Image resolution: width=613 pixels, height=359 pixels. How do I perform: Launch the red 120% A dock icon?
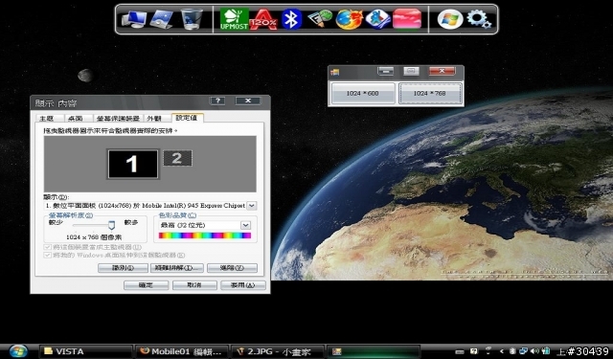pos(263,19)
